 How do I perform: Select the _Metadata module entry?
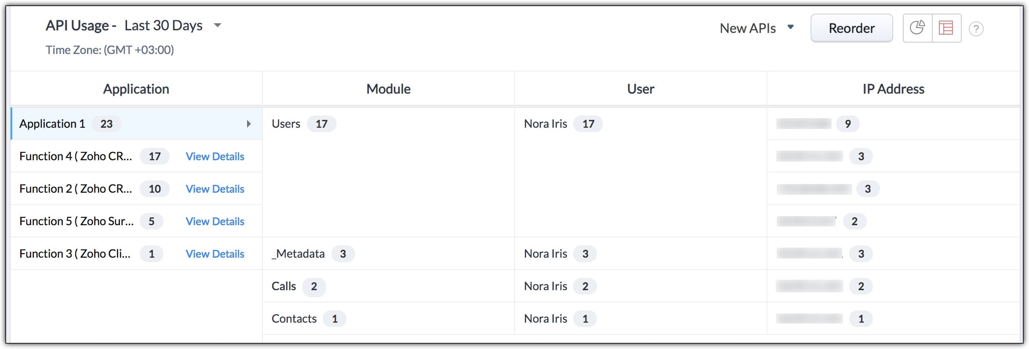299,254
